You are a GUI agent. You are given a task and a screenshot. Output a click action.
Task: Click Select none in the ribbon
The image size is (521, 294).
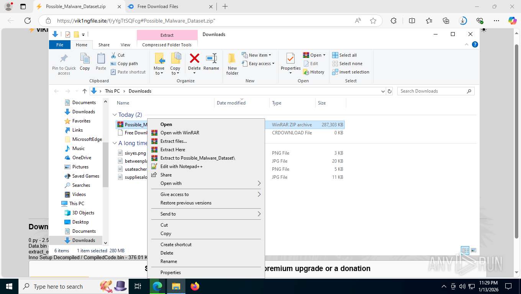tap(347, 64)
